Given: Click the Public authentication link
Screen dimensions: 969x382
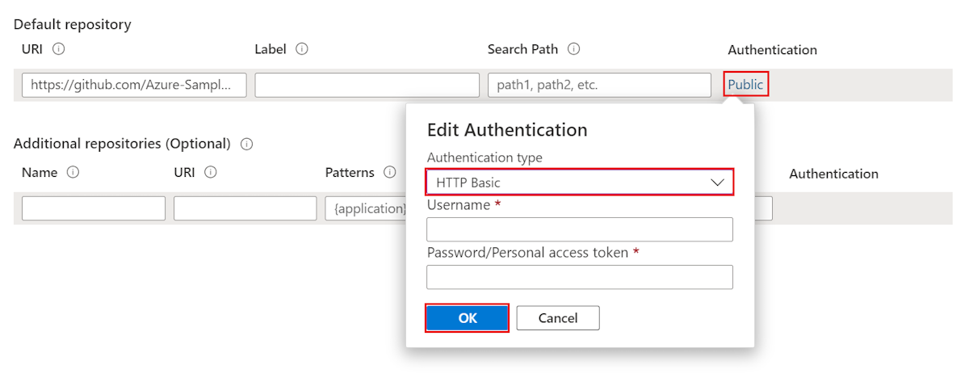Looking at the screenshot, I should pyautogui.click(x=745, y=85).
